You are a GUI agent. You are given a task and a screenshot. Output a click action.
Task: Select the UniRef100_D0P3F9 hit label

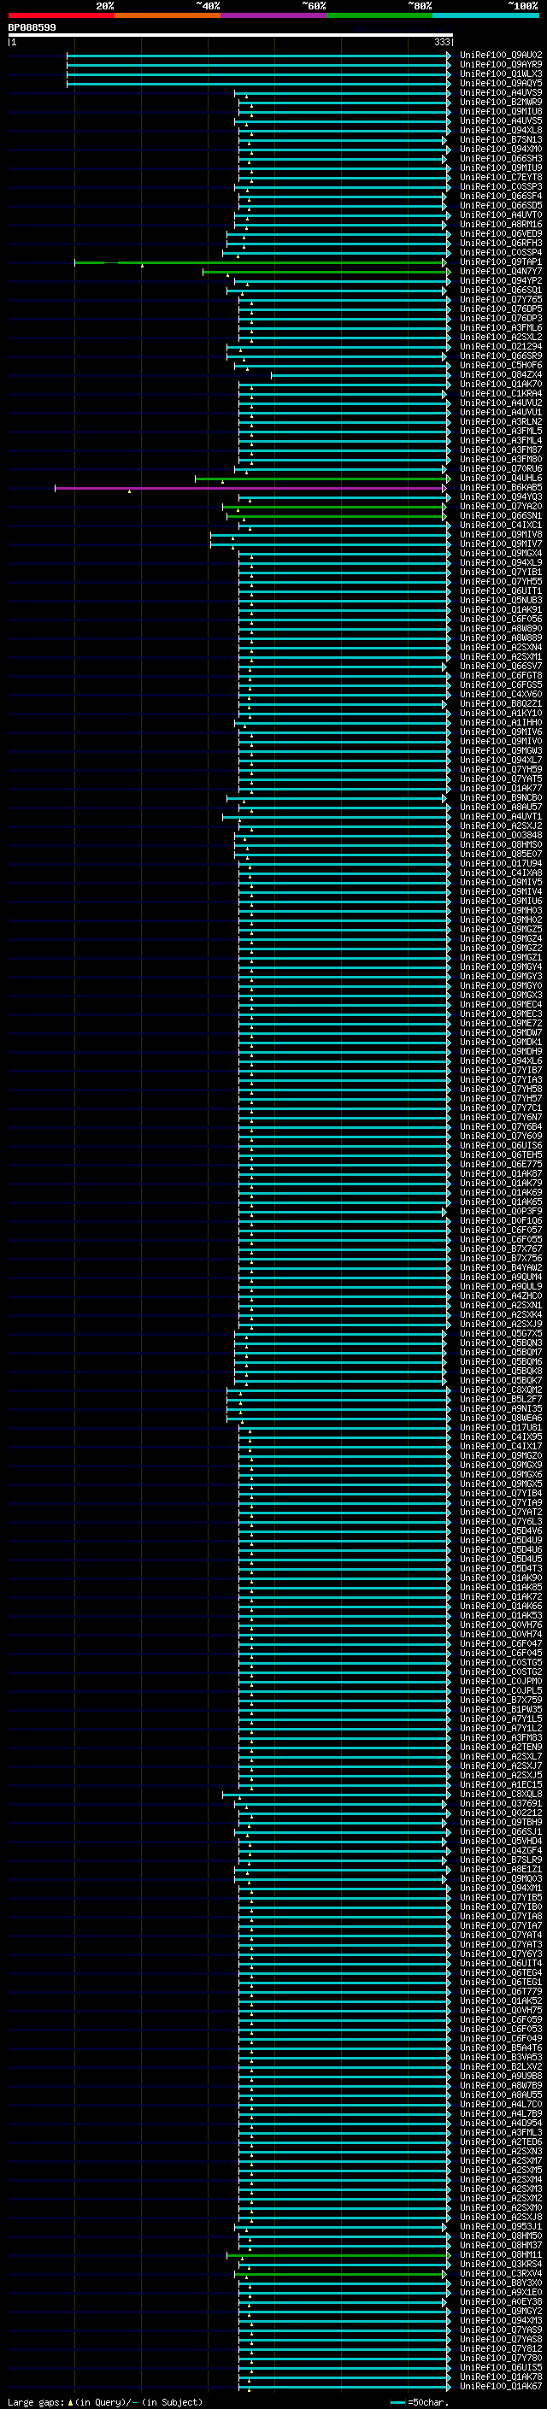501,1211
